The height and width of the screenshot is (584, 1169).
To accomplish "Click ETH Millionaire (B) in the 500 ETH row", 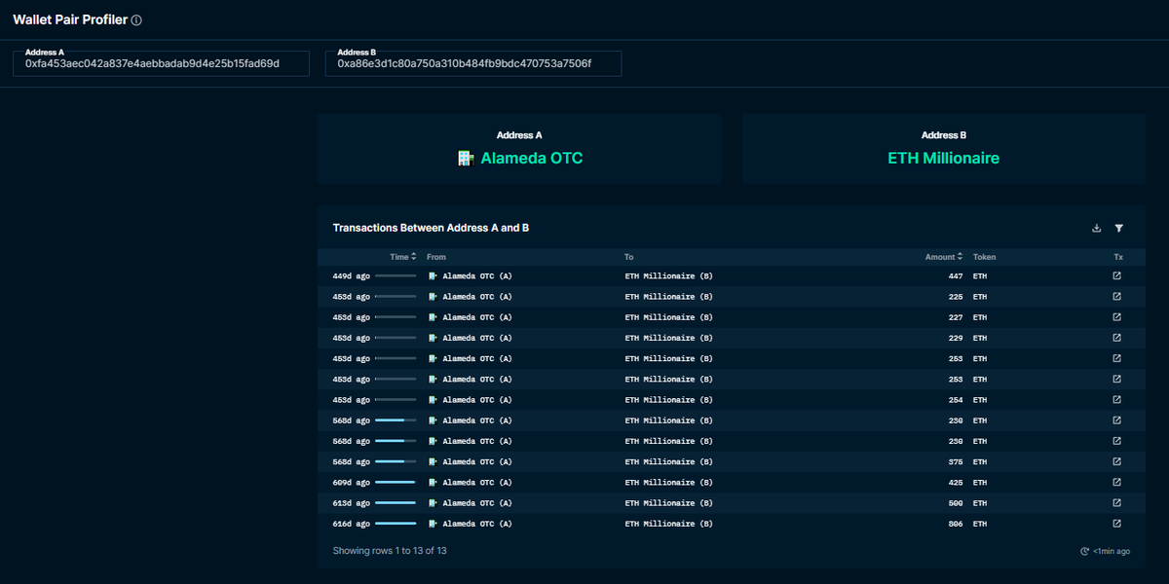I will [x=668, y=503].
